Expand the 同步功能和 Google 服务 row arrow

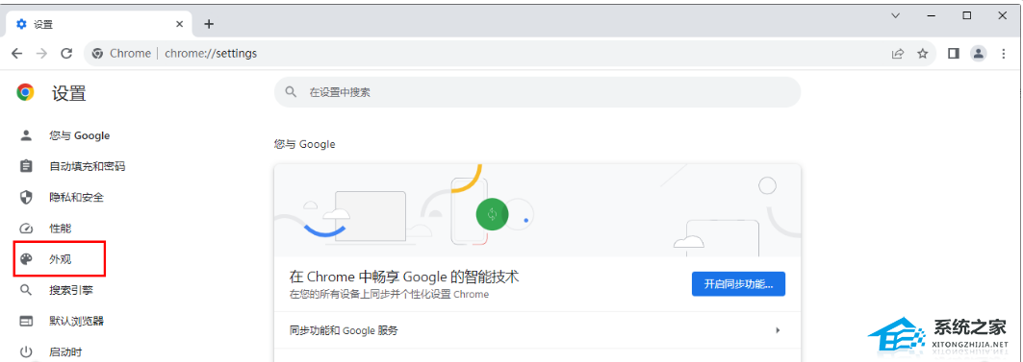pyautogui.click(x=778, y=330)
